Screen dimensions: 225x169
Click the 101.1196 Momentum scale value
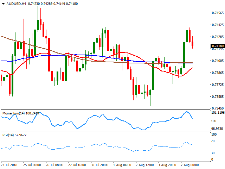tap(217, 113)
